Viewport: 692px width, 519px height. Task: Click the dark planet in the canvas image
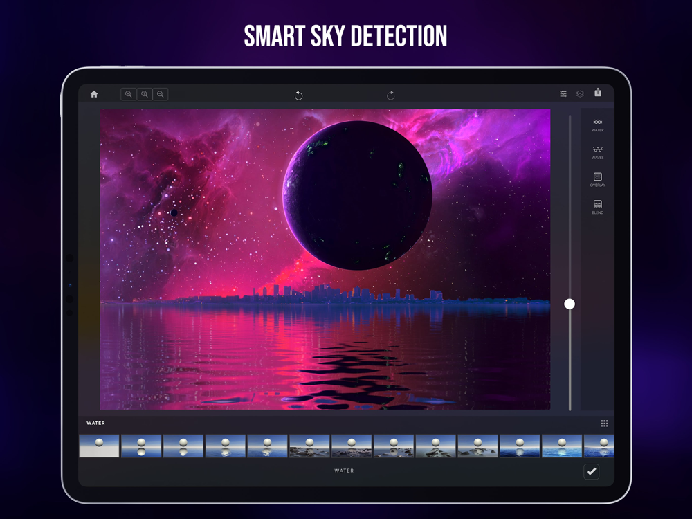[357, 196]
